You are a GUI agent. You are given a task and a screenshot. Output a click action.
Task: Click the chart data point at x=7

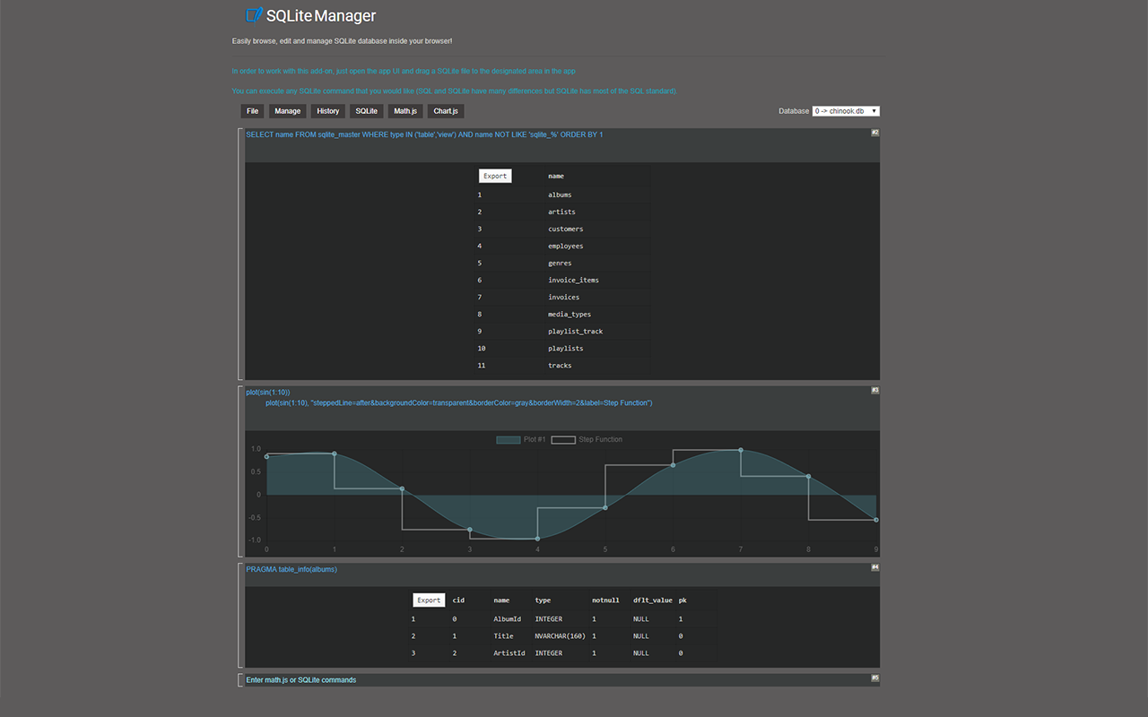(x=741, y=450)
